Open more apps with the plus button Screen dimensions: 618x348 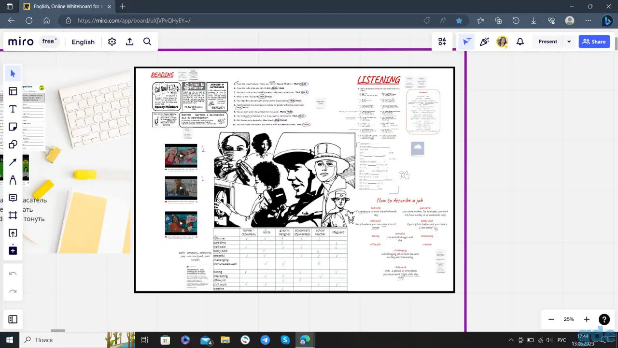[13, 251]
